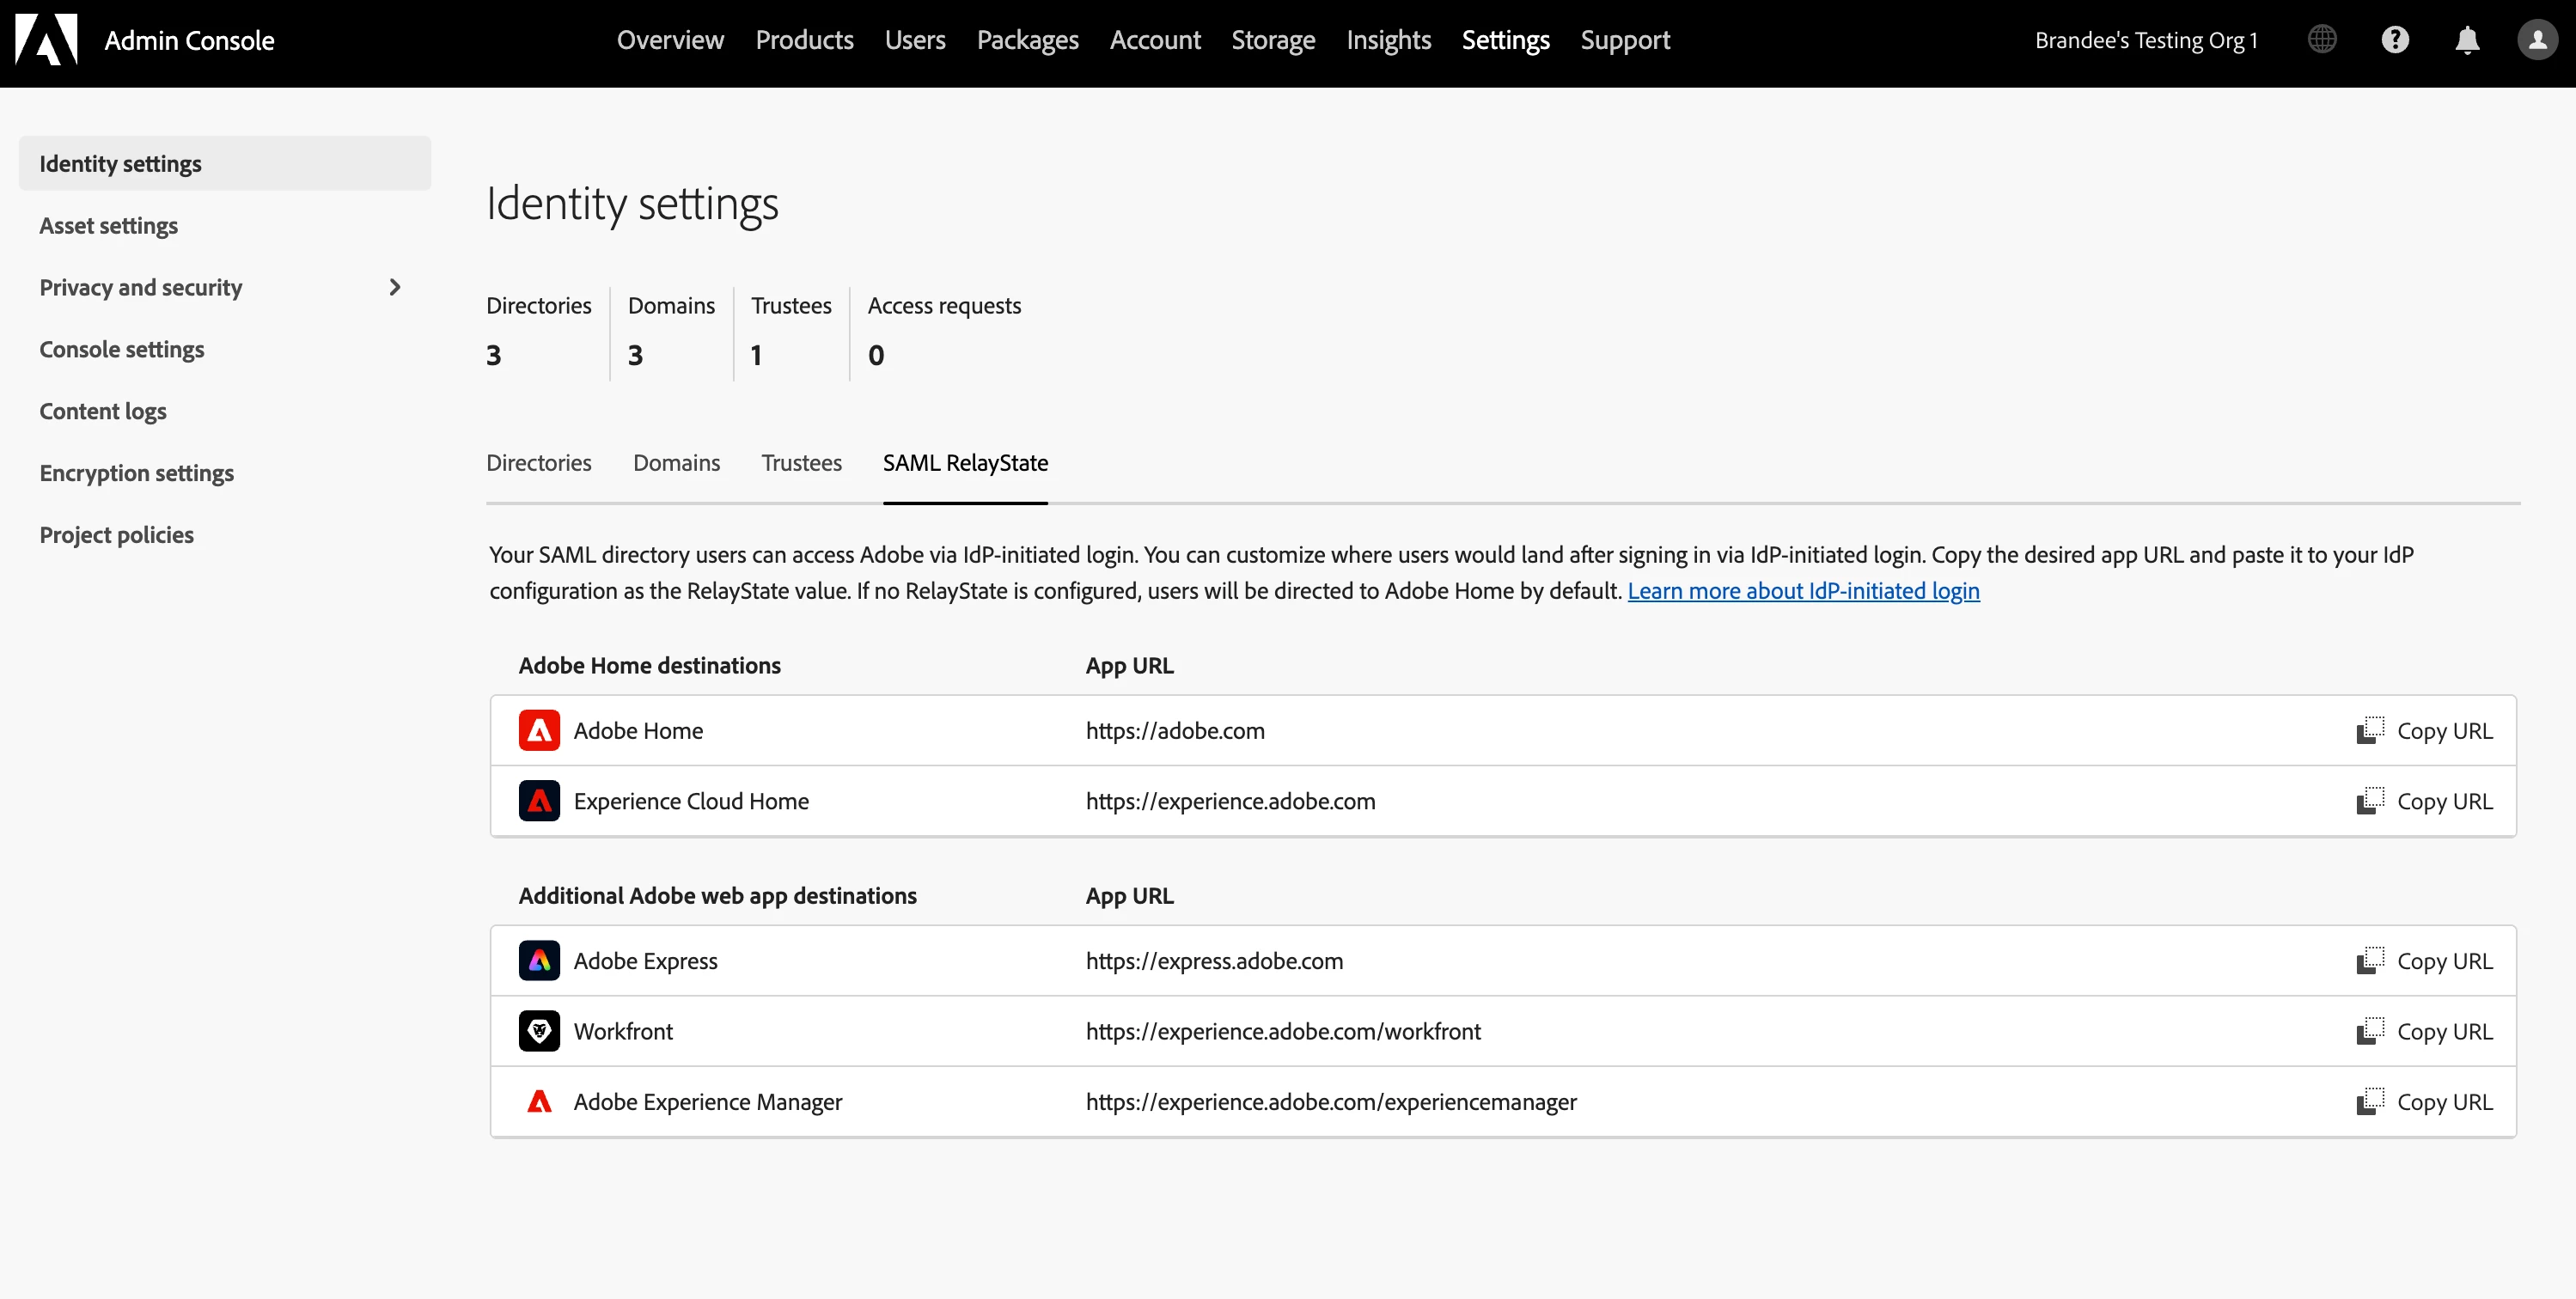Viewport: 2576px width, 1299px height.
Task: Open Encryption settings in sidebar
Action: point(137,473)
